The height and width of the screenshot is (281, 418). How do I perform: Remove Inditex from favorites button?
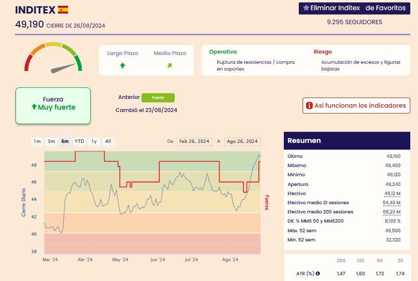pyautogui.click(x=354, y=8)
